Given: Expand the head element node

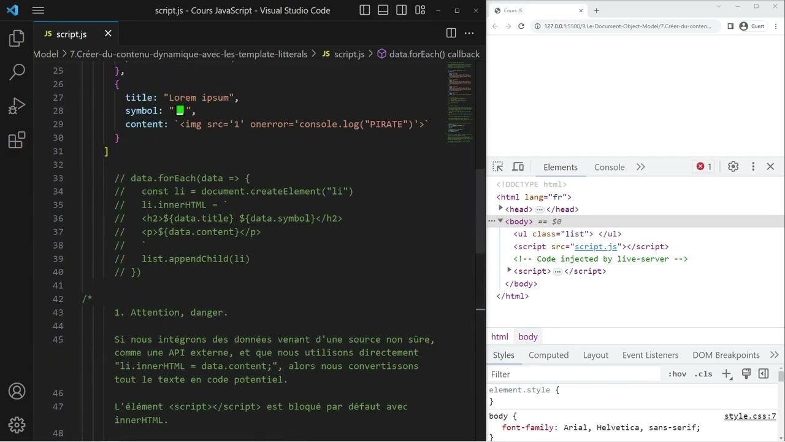Looking at the screenshot, I should coord(501,209).
